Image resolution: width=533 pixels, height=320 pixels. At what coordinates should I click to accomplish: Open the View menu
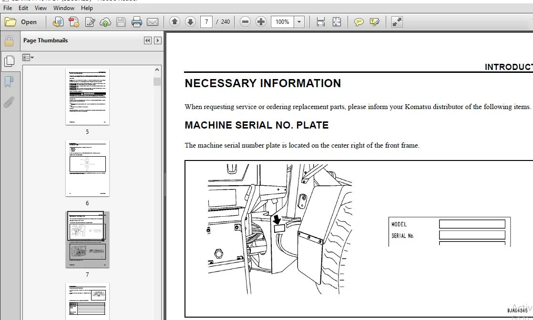coord(41,8)
